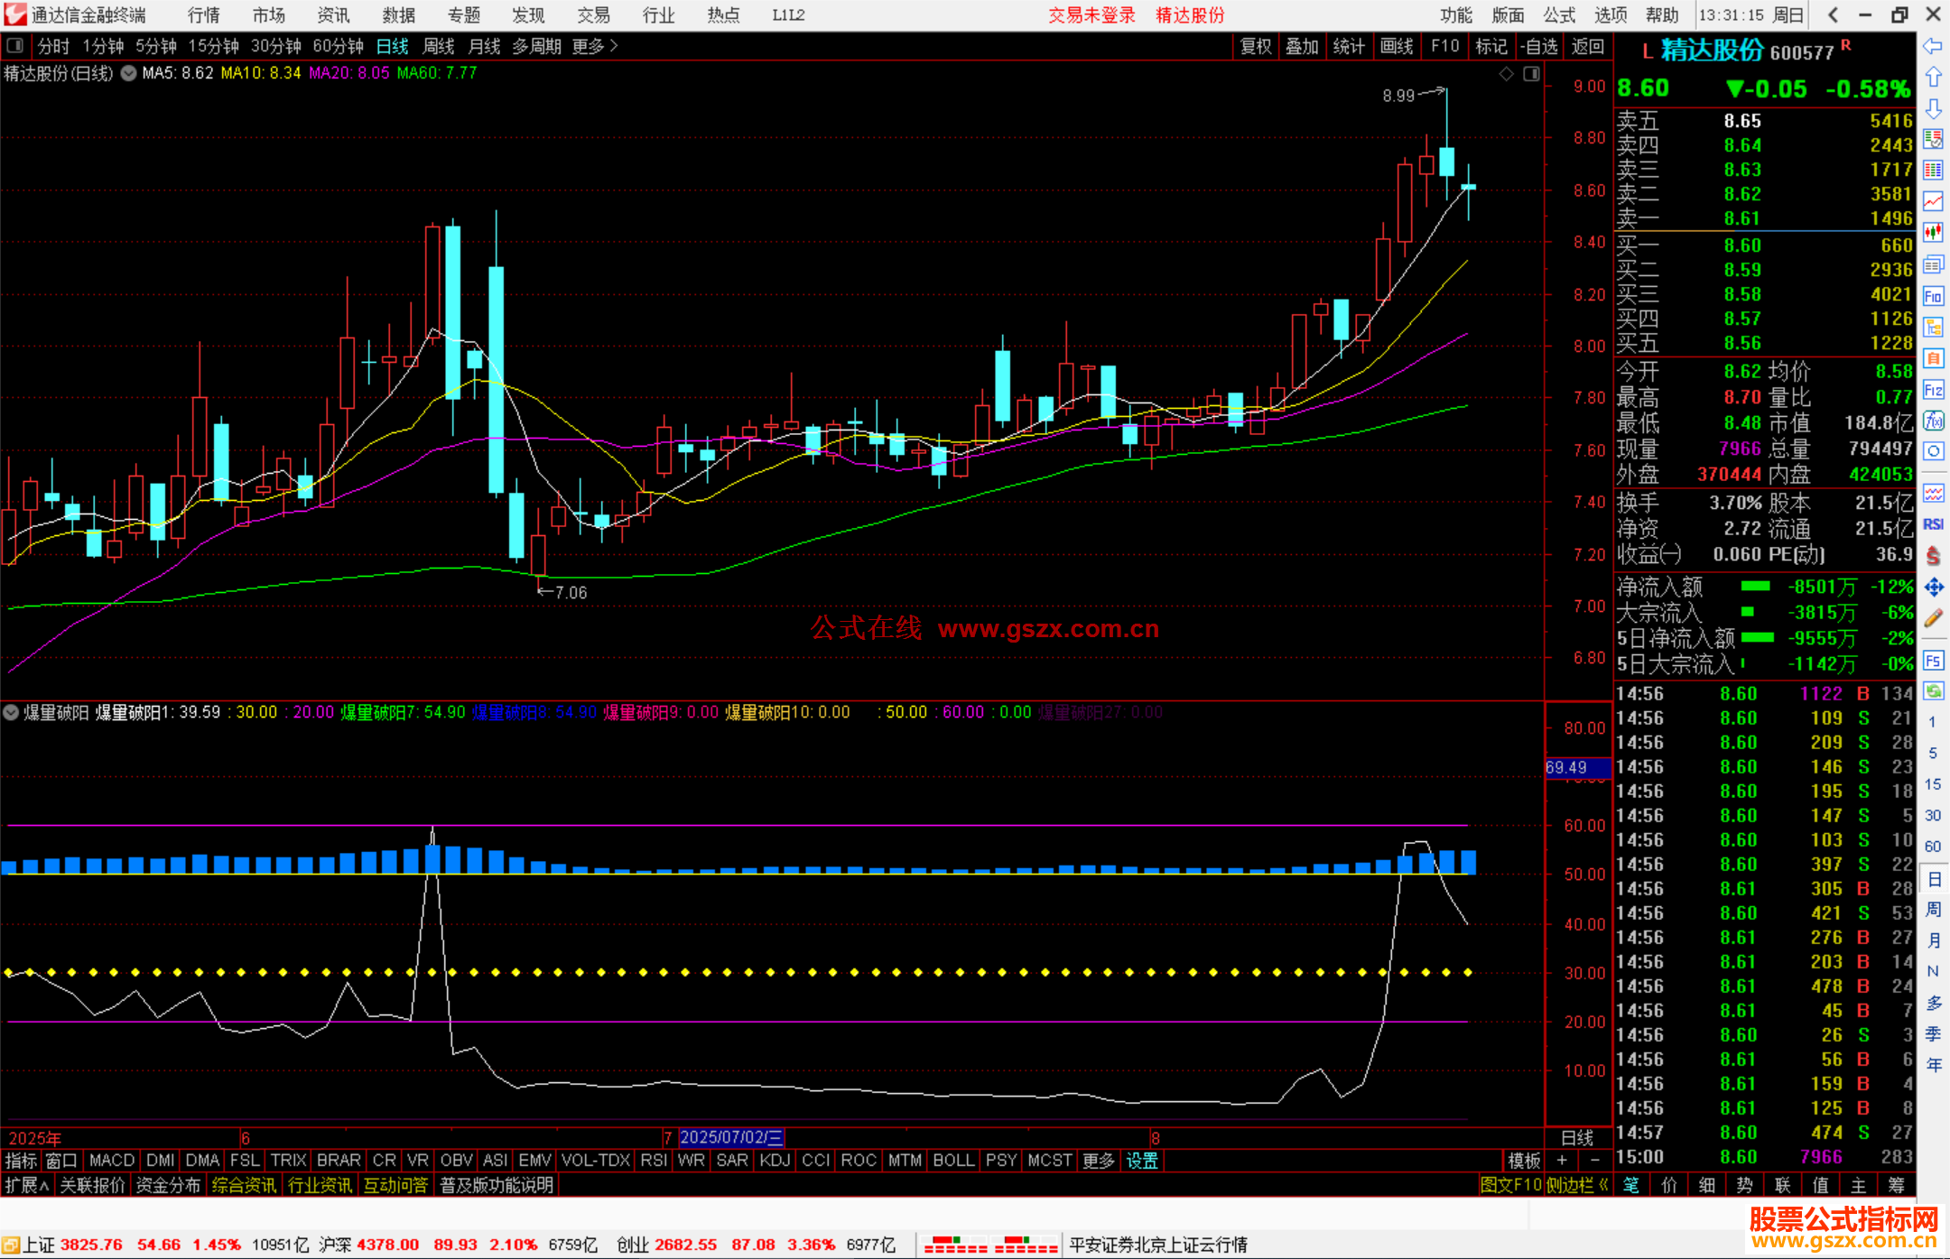Select 年 period in right sidebar
The width and height of the screenshot is (1950, 1259).
point(1933,1065)
